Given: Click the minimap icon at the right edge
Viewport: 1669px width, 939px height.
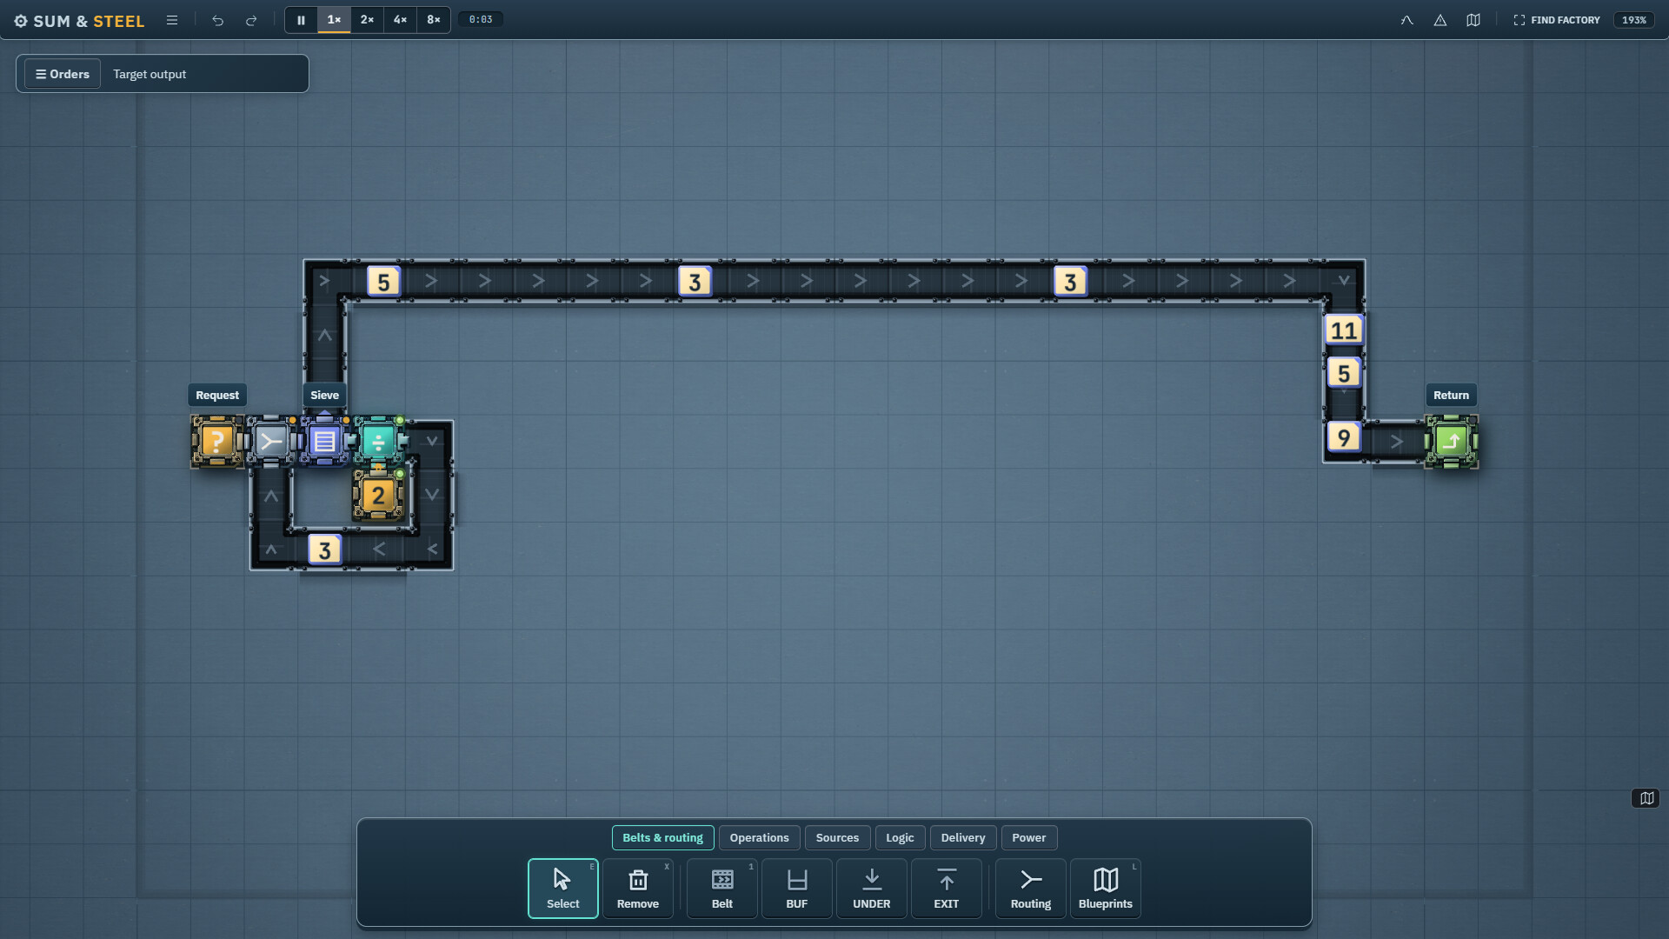Looking at the screenshot, I should click(1646, 798).
